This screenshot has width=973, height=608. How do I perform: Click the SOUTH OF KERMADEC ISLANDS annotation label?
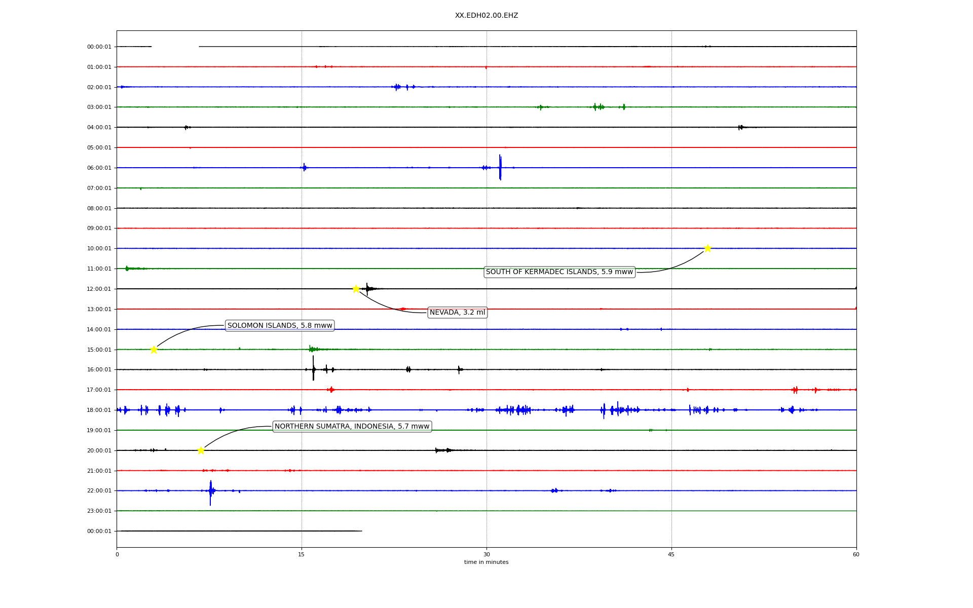(559, 272)
